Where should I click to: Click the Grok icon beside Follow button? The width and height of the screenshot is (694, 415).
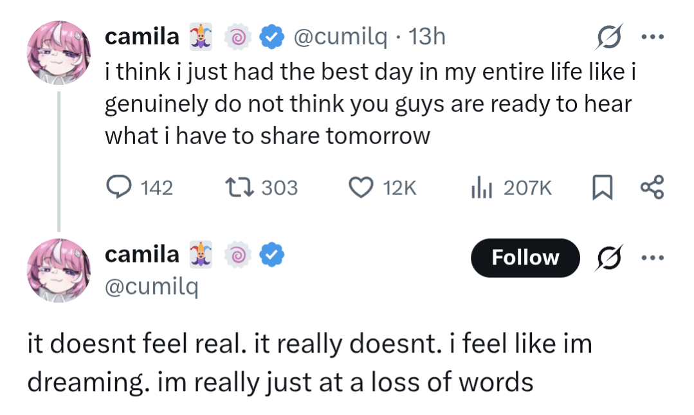pyautogui.click(x=608, y=257)
